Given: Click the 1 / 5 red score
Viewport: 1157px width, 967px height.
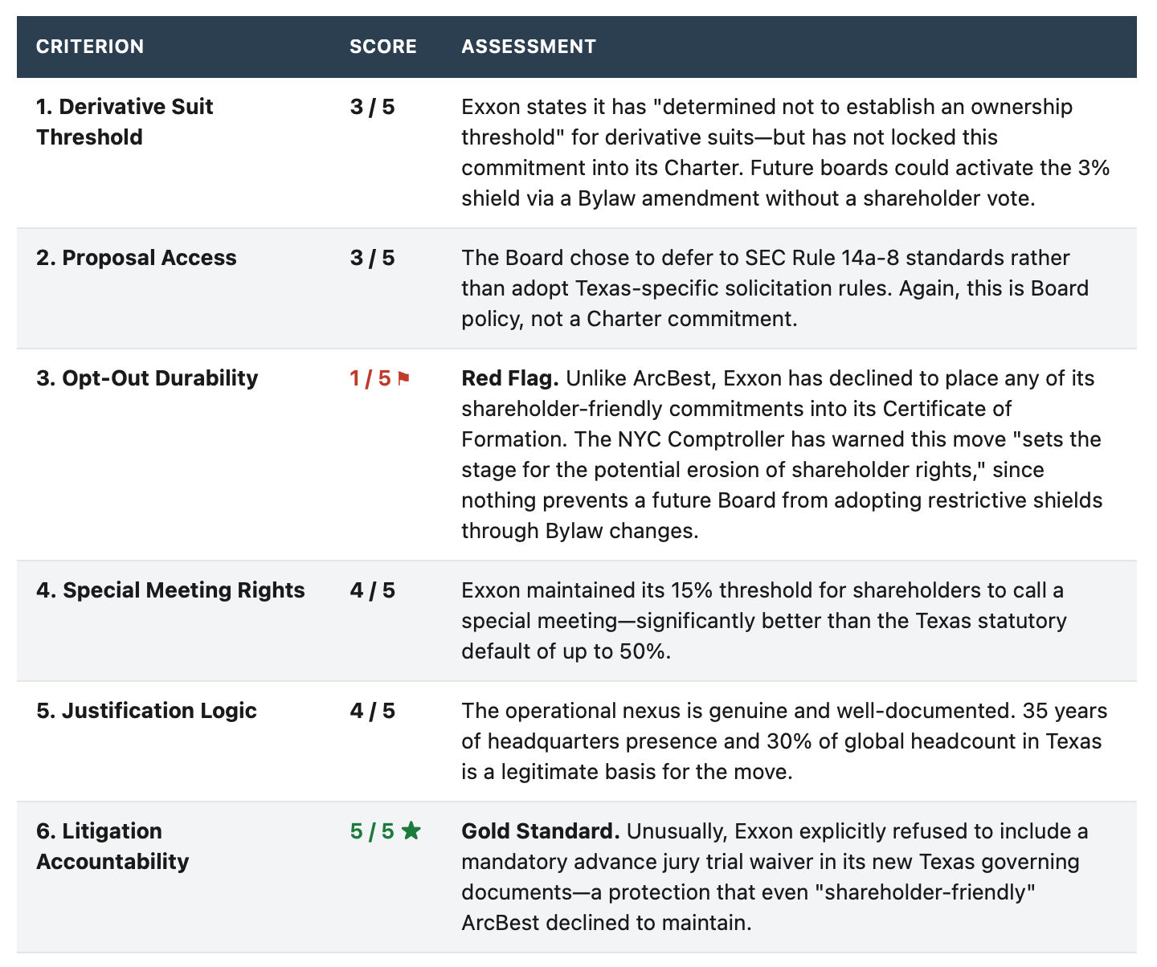Looking at the screenshot, I should (370, 378).
